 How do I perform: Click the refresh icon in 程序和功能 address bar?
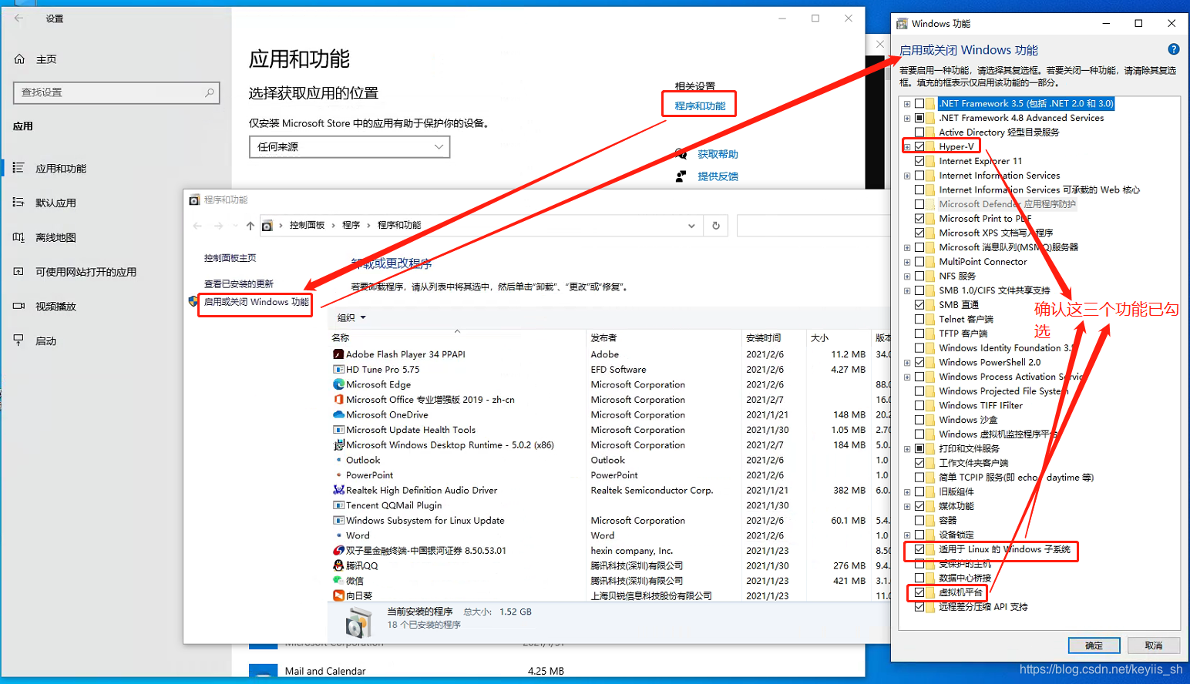[x=716, y=226]
